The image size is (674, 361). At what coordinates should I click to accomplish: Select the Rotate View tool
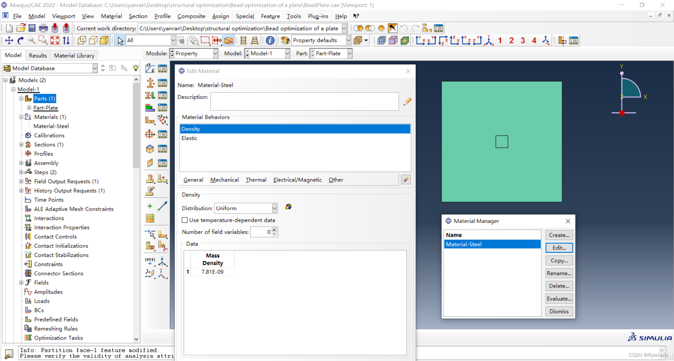pos(20,40)
